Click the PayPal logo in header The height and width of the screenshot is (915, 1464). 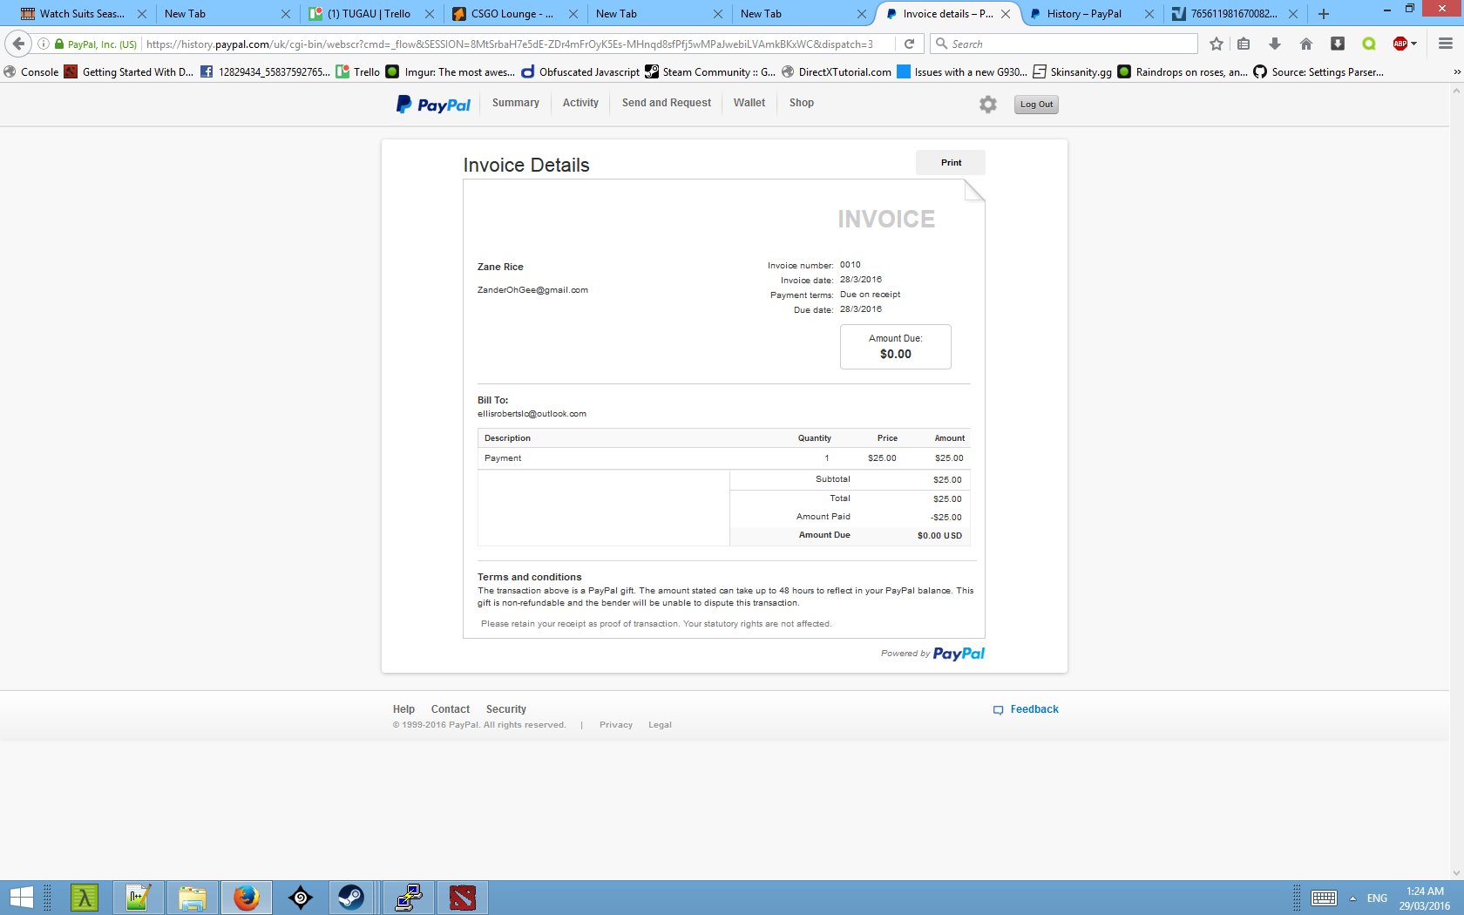click(433, 105)
